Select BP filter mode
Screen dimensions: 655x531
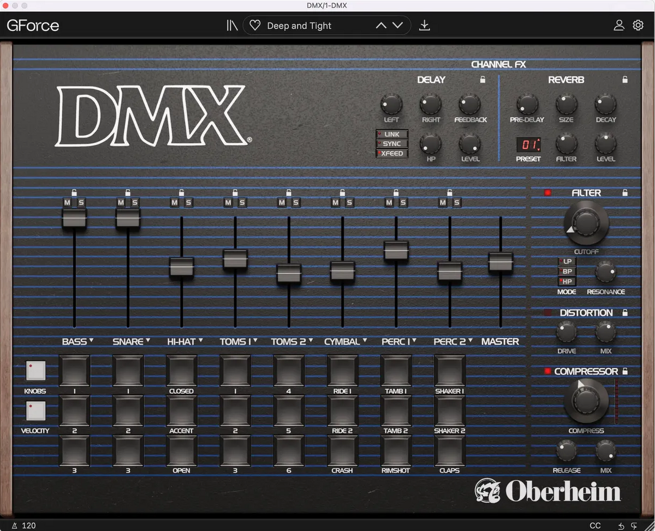[567, 271]
